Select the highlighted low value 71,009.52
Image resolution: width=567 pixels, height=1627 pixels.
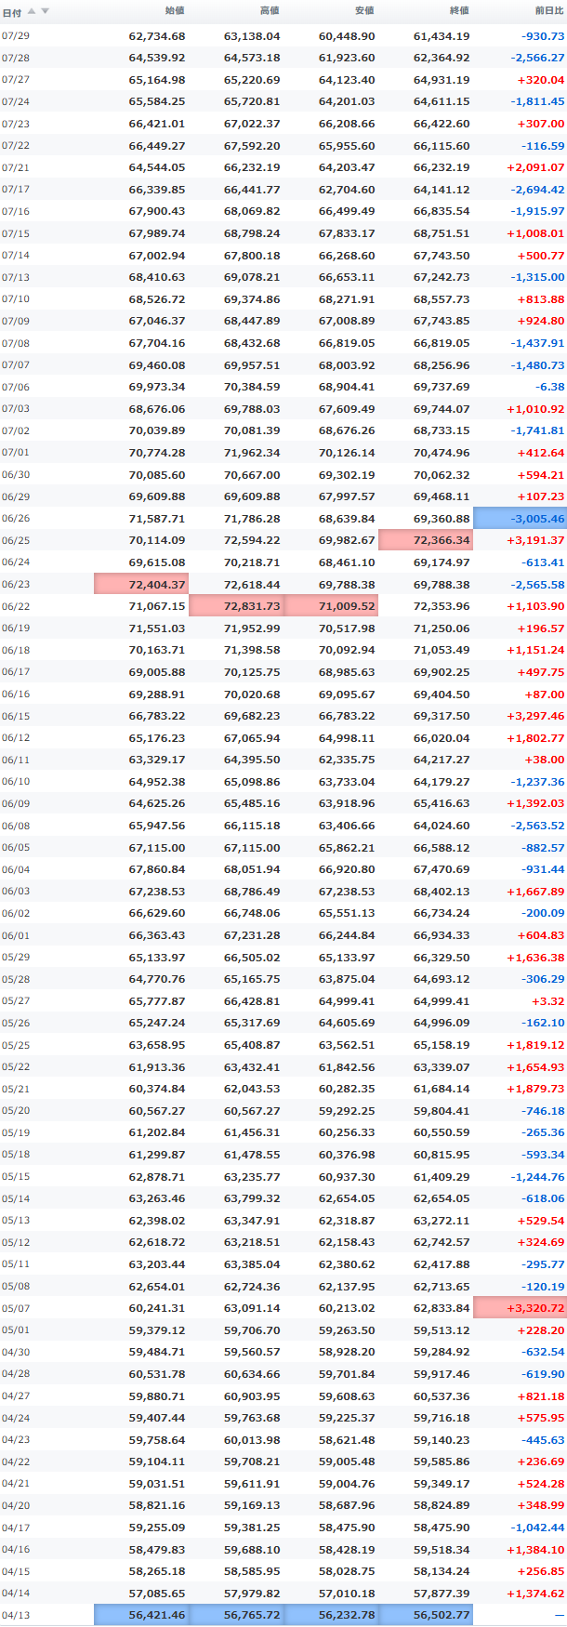click(331, 606)
